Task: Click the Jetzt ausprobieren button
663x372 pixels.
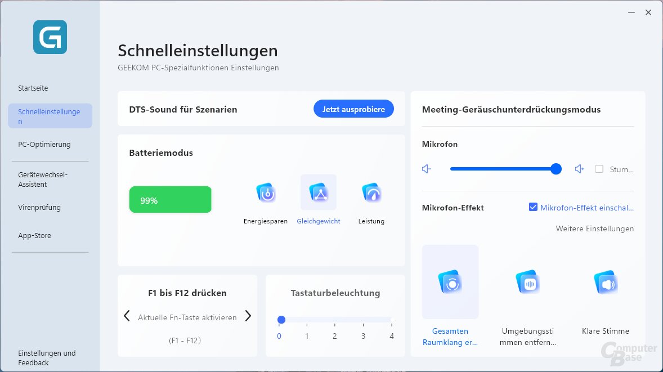Action: [353, 109]
